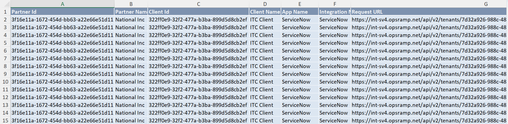508x124 pixels.
Task: Click the 'App Name' header cell
Action: (300, 12)
